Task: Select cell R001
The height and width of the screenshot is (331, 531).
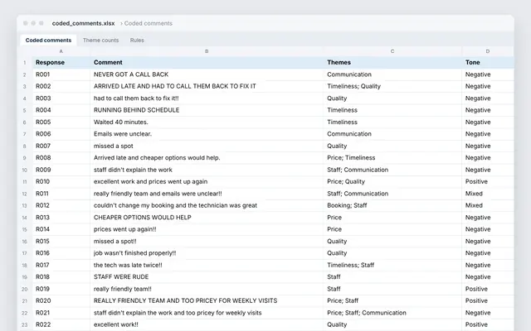Action: click(x=61, y=74)
